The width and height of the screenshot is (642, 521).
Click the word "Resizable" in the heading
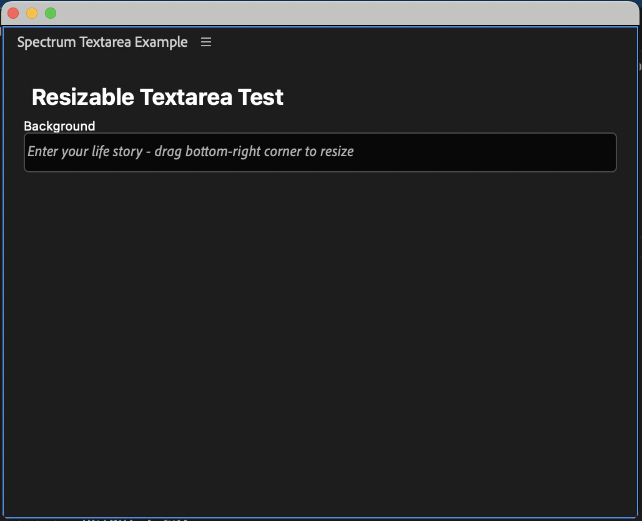click(82, 97)
